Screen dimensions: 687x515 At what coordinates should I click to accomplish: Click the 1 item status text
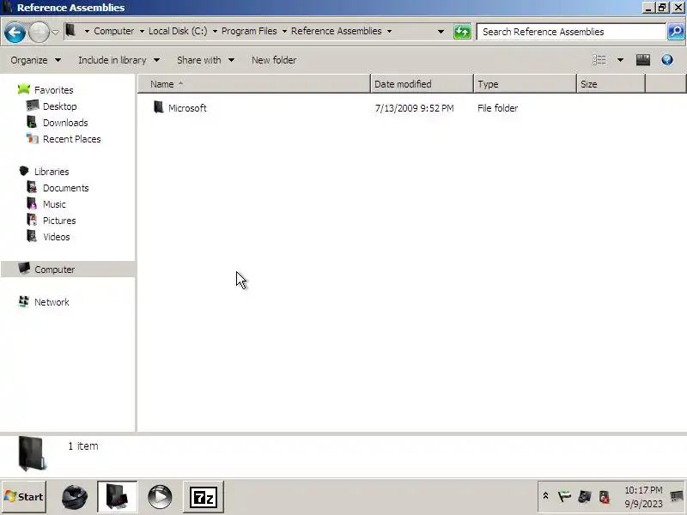(x=83, y=446)
